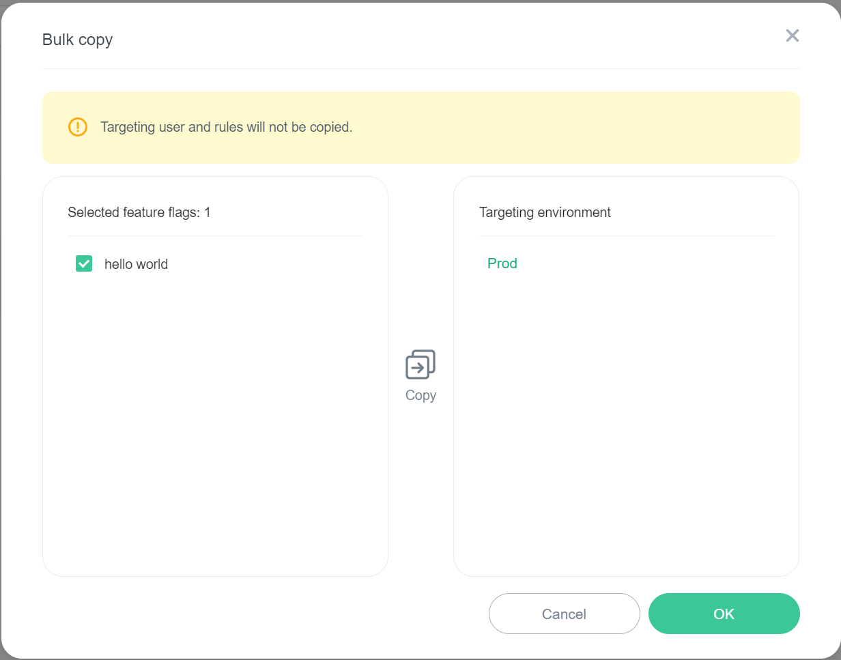Click the flag count number 1
The width and height of the screenshot is (841, 660).
tap(208, 212)
